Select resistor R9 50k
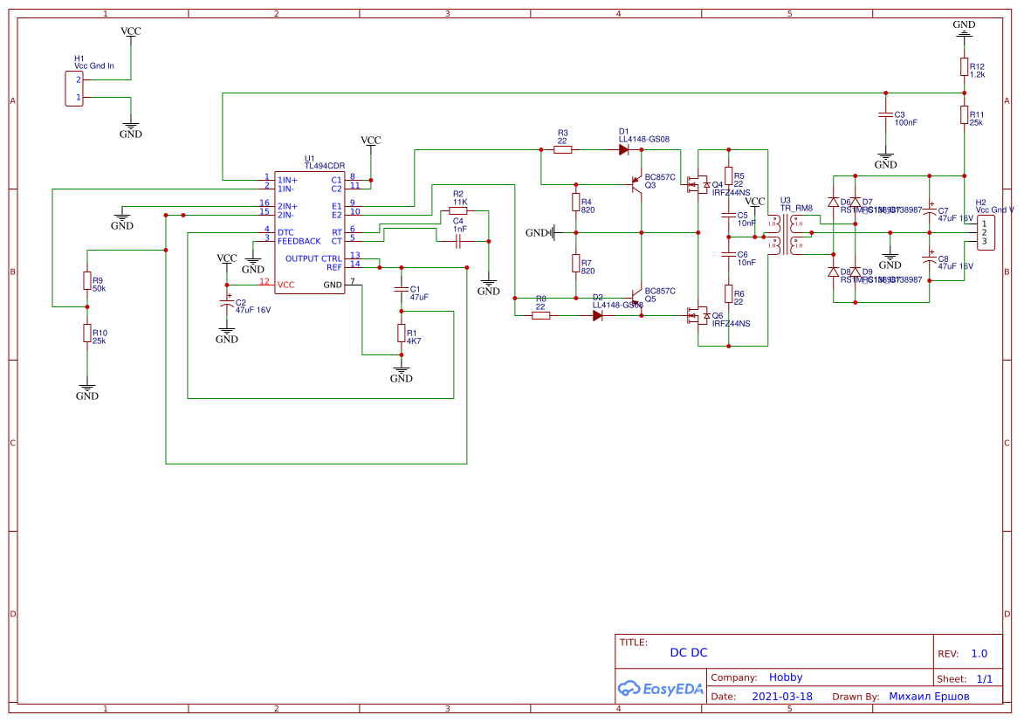Image resolution: width=1024 pixels, height=722 pixels. pyautogui.click(x=86, y=282)
